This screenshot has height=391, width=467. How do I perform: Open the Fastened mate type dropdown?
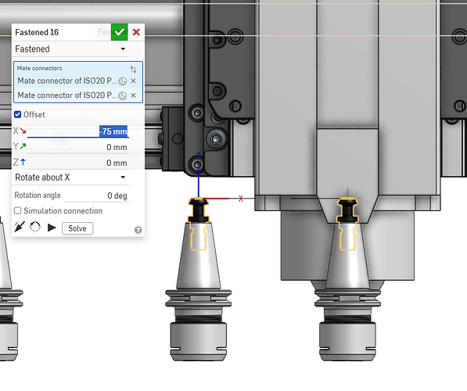(x=70, y=48)
